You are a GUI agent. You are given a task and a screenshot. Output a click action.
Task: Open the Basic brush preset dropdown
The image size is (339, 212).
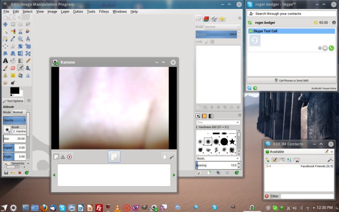click(x=218, y=159)
